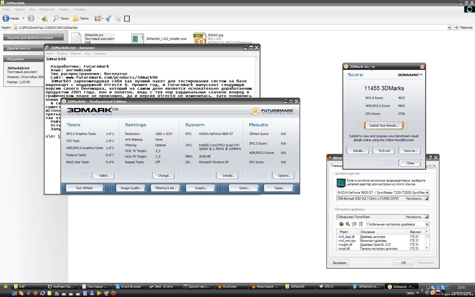Switch to RivaTuner taskbar button
The image size is (475, 297).
coord(231,287)
